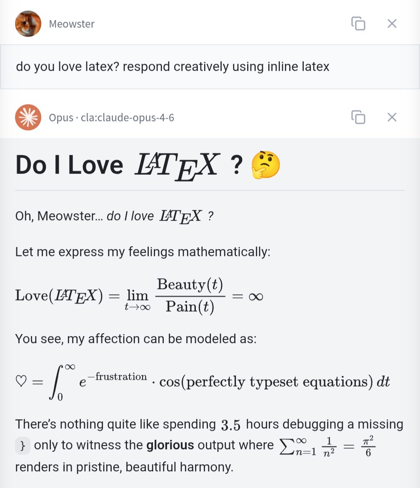This screenshot has height=488, width=420.
Task: Click the bold word "glorious"
Action: click(170, 445)
